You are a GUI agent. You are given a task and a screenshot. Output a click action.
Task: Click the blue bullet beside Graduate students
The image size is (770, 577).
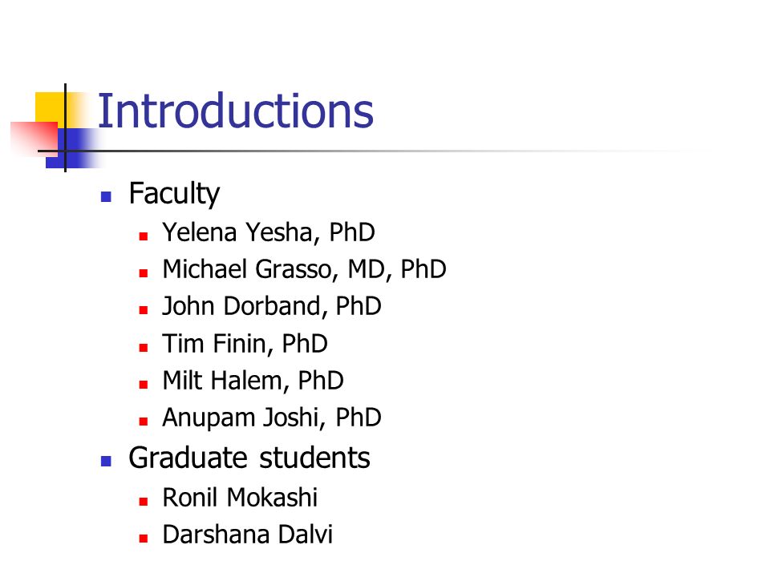click(x=106, y=462)
